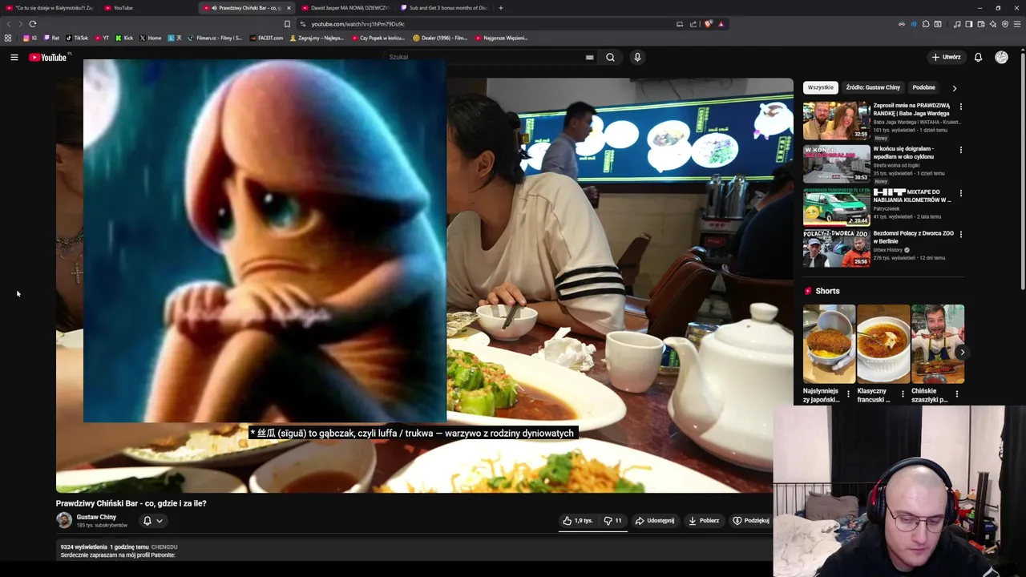The image size is (1026, 577).
Task: Select the Podobne filter chip
Action: pyautogui.click(x=923, y=87)
